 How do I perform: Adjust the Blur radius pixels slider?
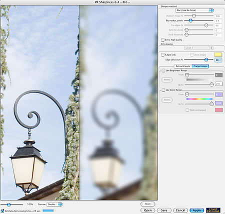190,20
